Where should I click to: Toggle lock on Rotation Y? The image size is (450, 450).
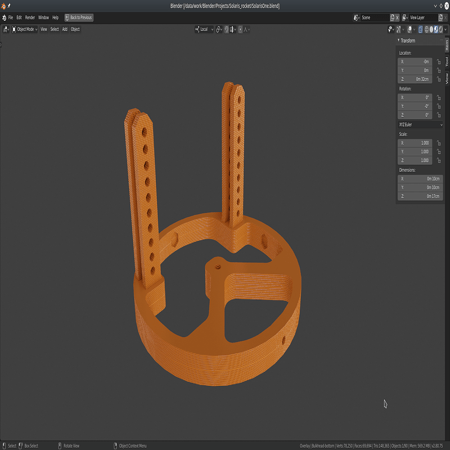(439, 106)
